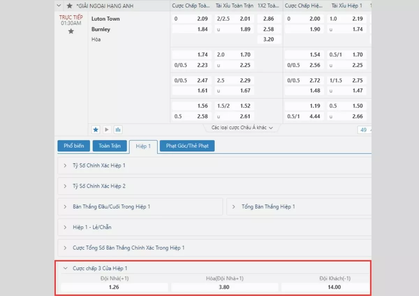Star the Luton Town match under 01:30AM

click(x=71, y=31)
